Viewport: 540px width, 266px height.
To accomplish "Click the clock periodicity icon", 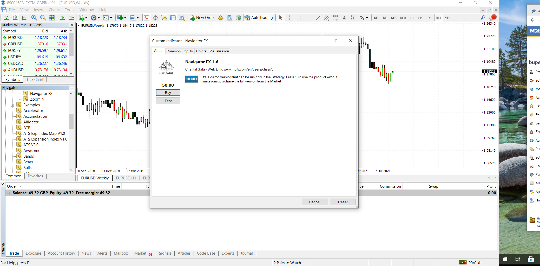I will pos(94,18).
